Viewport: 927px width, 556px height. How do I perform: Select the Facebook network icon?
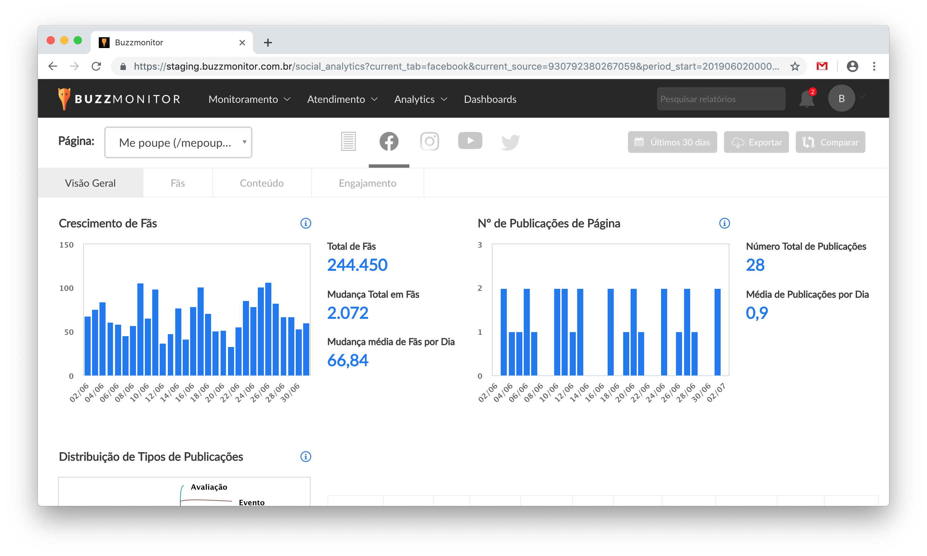(388, 142)
